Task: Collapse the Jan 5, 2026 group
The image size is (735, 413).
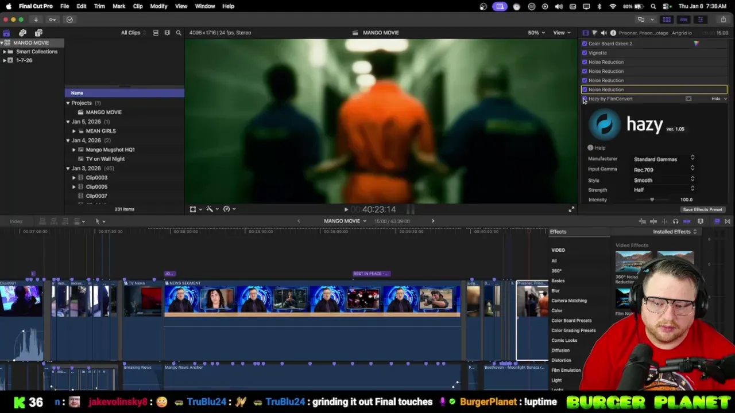Action: [x=68, y=122]
